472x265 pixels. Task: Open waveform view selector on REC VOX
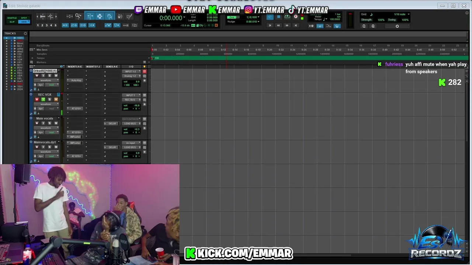tap(47, 104)
